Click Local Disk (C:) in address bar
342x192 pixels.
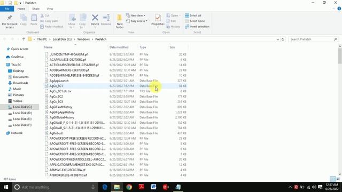click(x=62, y=39)
